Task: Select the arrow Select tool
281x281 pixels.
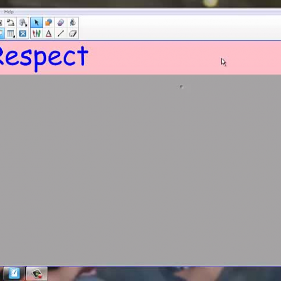Action: (37, 22)
